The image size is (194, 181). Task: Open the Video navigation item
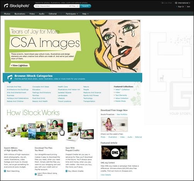tap(32, 14)
